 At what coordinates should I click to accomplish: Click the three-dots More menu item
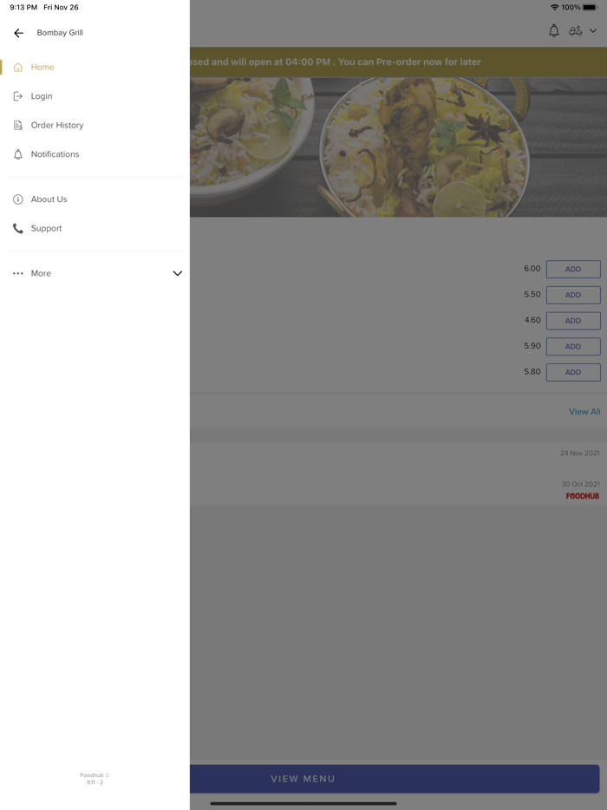click(18, 273)
